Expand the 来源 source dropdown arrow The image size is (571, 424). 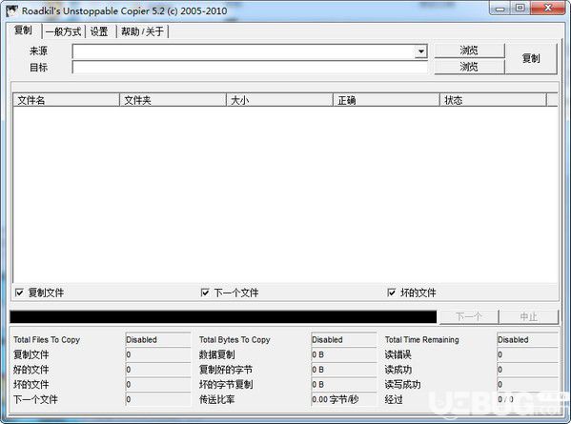point(421,51)
